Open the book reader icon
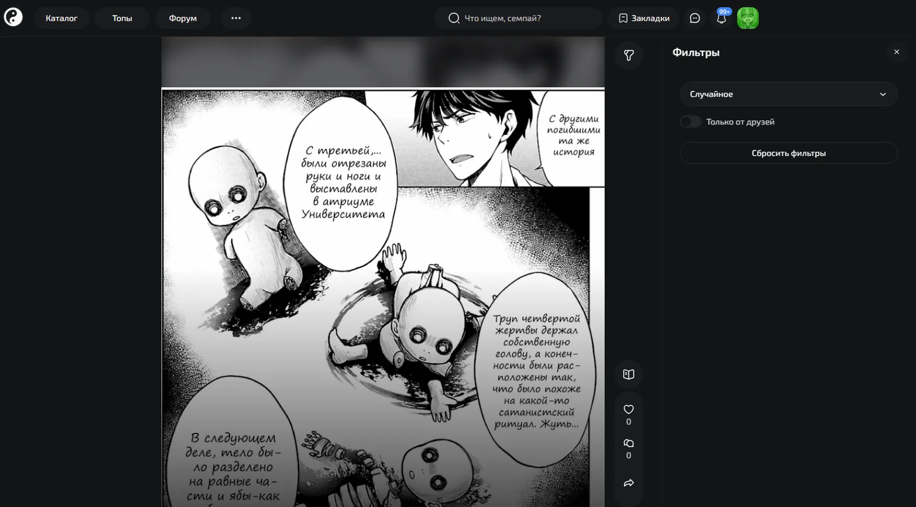The height and width of the screenshot is (507, 916). [x=629, y=375]
